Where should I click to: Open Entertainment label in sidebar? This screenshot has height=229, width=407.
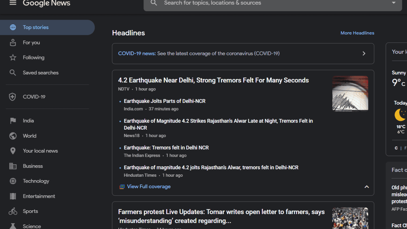(x=39, y=196)
